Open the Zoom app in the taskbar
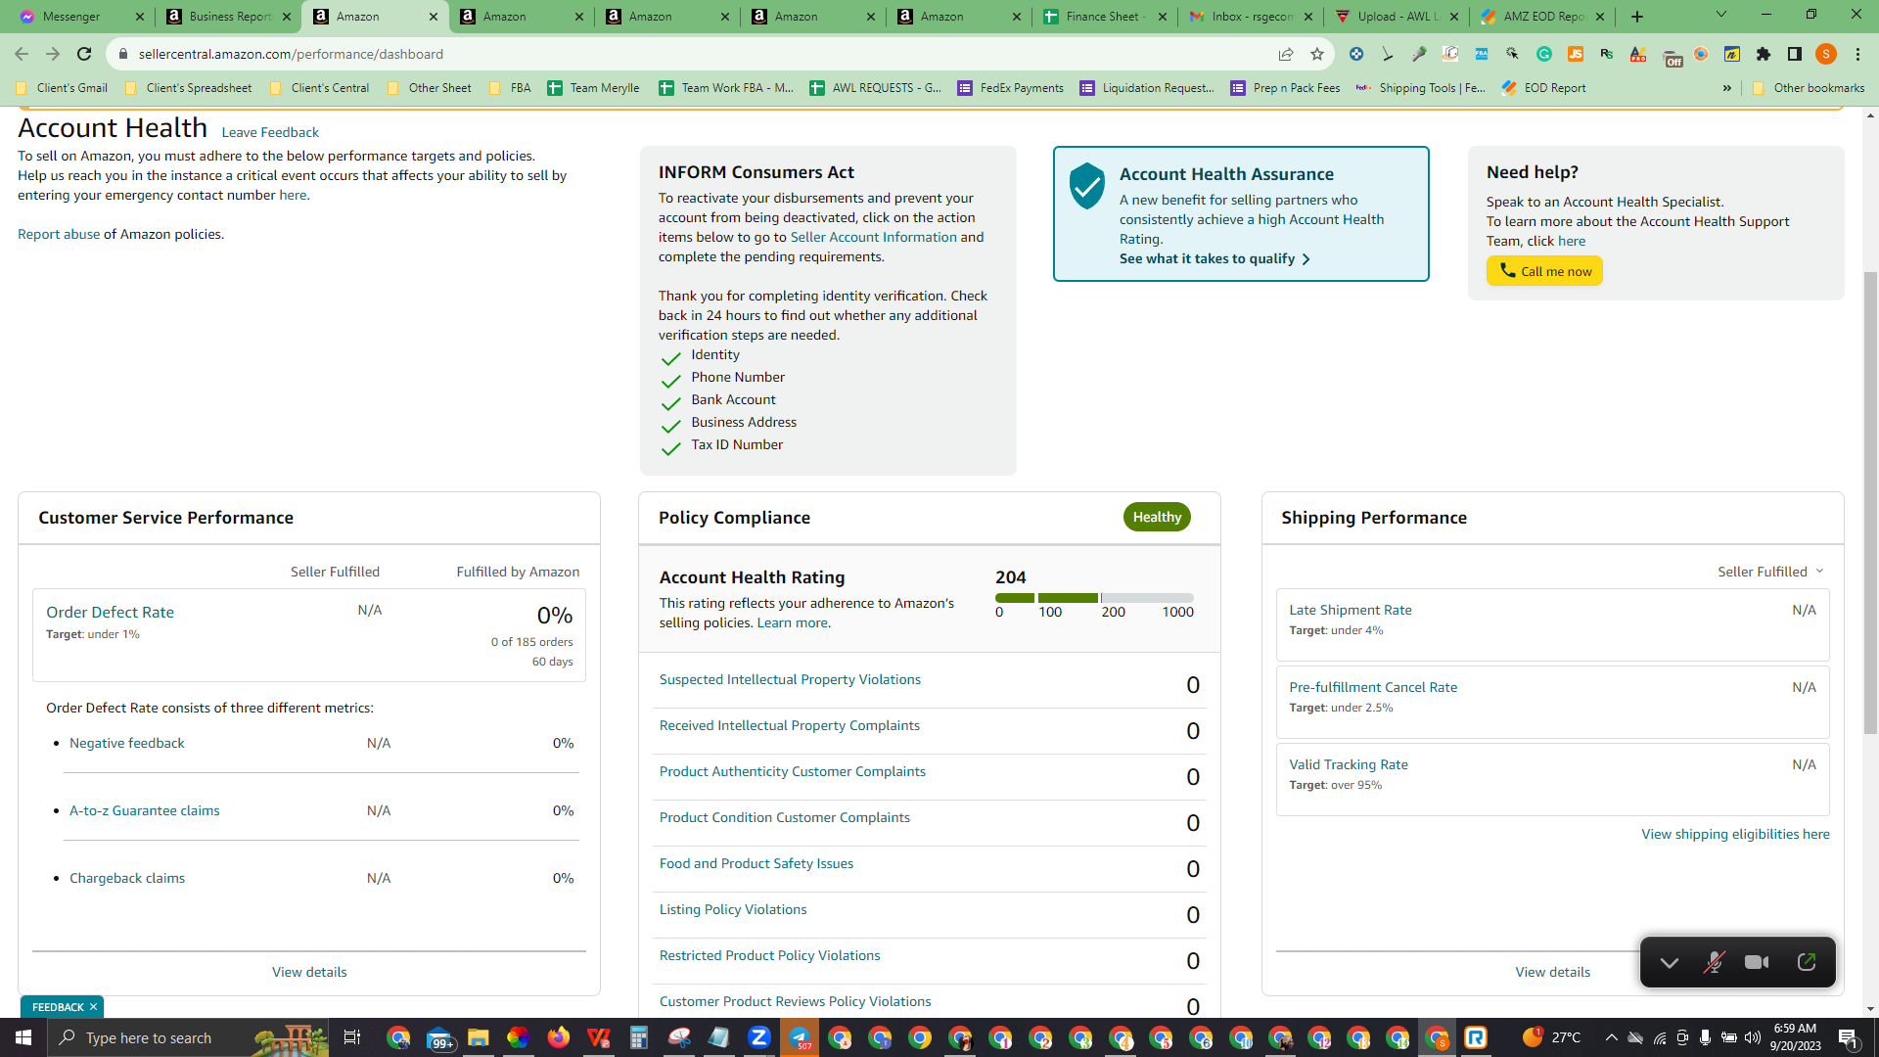 [759, 1037]
